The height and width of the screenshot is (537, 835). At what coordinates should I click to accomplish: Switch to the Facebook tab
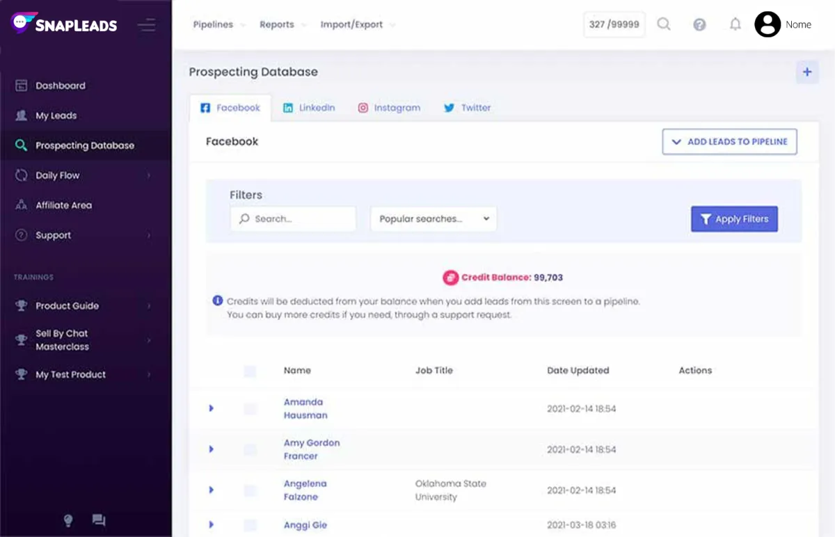click(x=230, y=108)
